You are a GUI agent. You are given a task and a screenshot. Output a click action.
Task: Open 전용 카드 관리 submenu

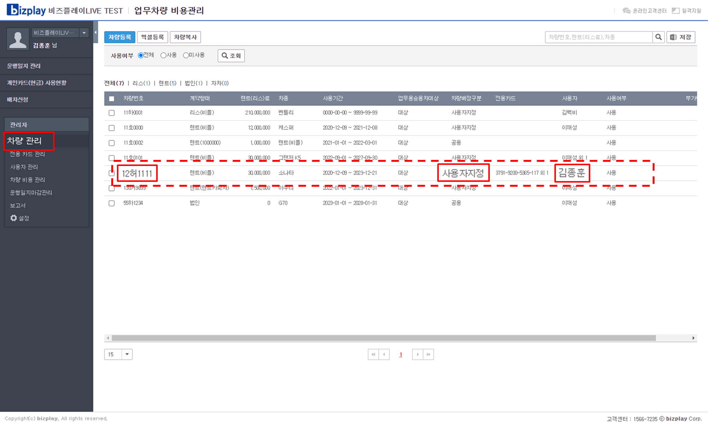(27, 154)
